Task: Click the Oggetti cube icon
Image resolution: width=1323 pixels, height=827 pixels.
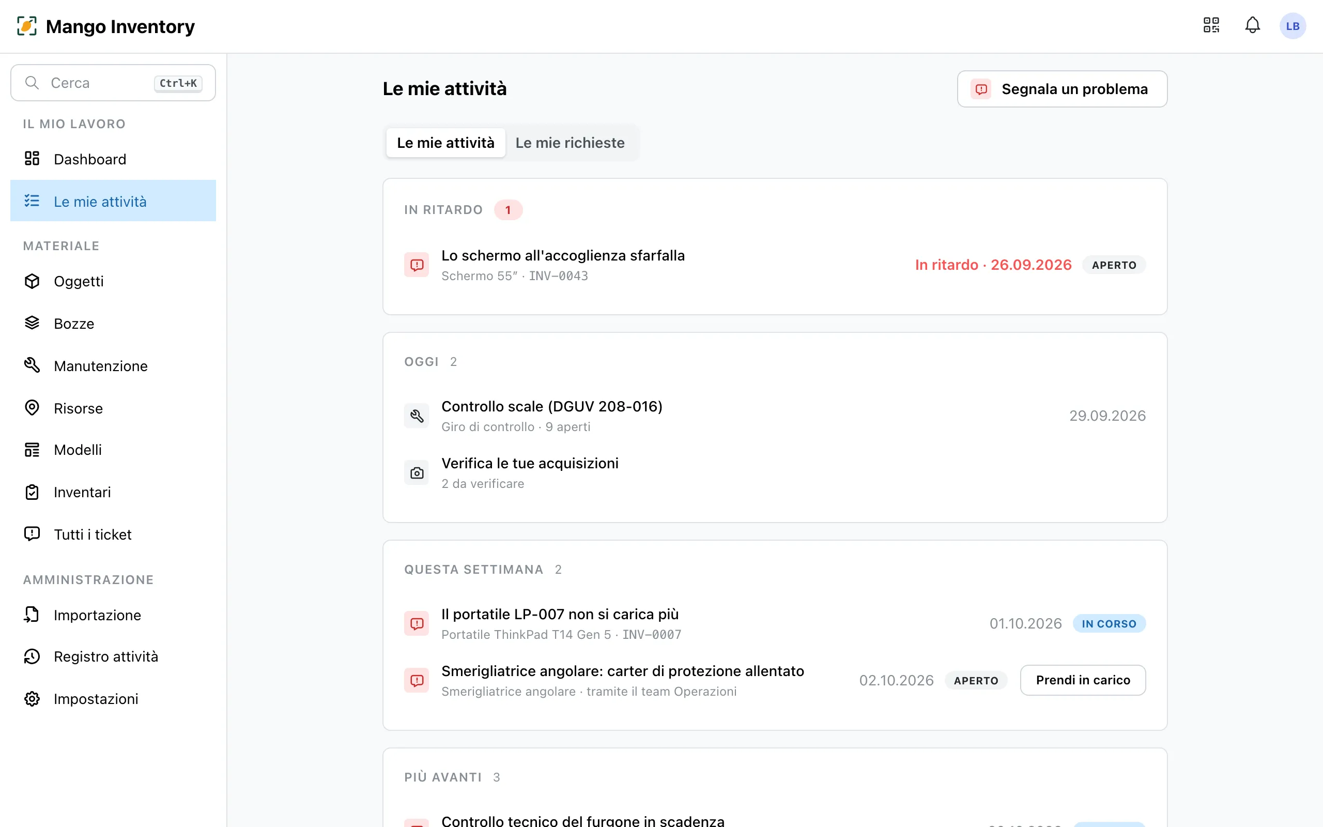Action: (32, 281)
